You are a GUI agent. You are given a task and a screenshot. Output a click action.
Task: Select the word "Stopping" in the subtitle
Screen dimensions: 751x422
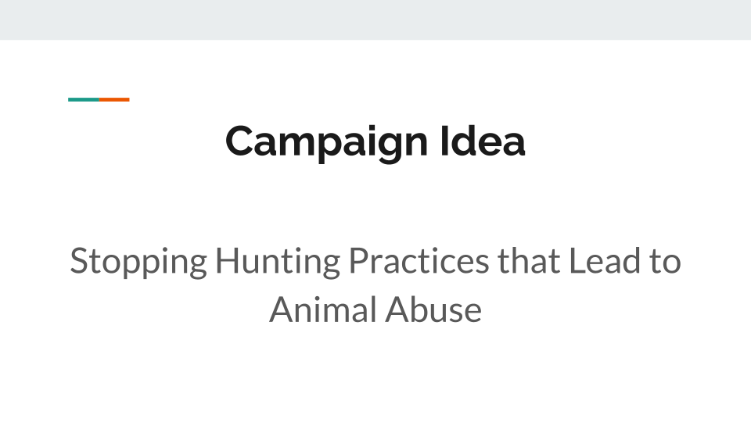pyautogui.click(x=138, y=263)
